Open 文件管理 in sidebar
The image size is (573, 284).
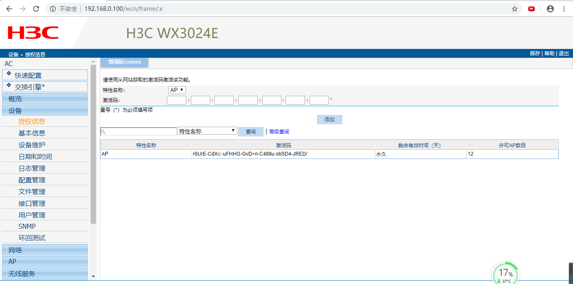[32, 192]
